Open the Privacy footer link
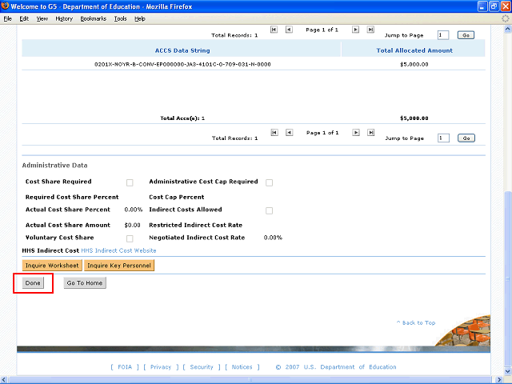Image resolution: width=512 pixels, height=384 pixels. point(161,367)
